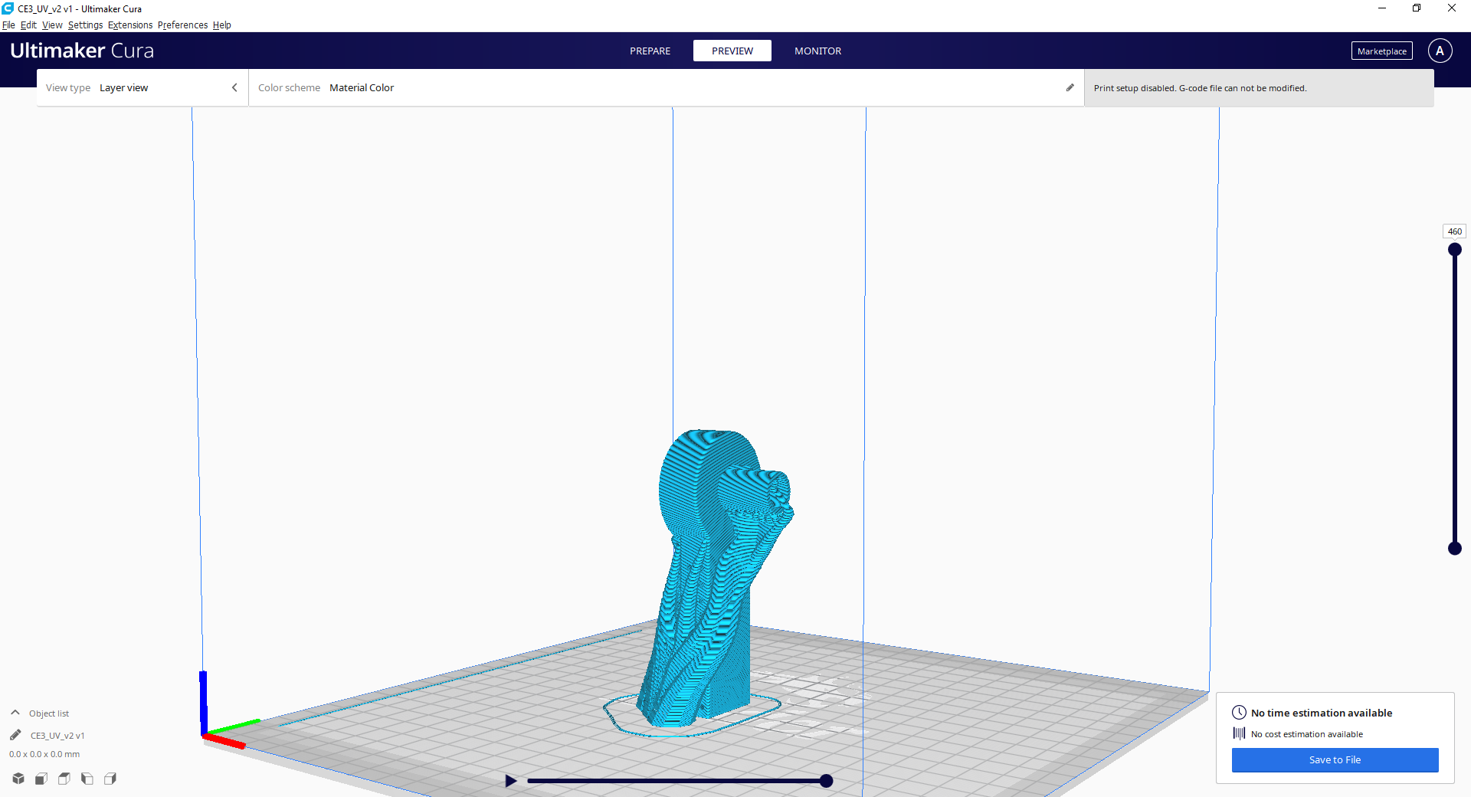The height and width of the screenshot is (797, 1471).
Task: Click the simulation path slider handle
Action: pos(826,781)
